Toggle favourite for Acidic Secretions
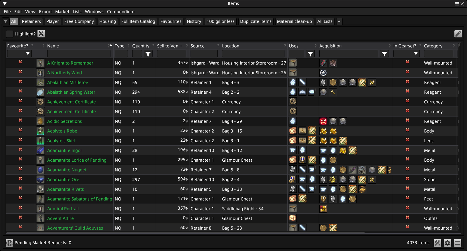Viewport: 467px width, 251px height. pyautogui.click(x=20, y=120)
